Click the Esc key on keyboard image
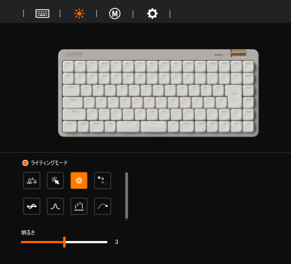291x264 pixels. pyautogui.click(x=68, y=66)
